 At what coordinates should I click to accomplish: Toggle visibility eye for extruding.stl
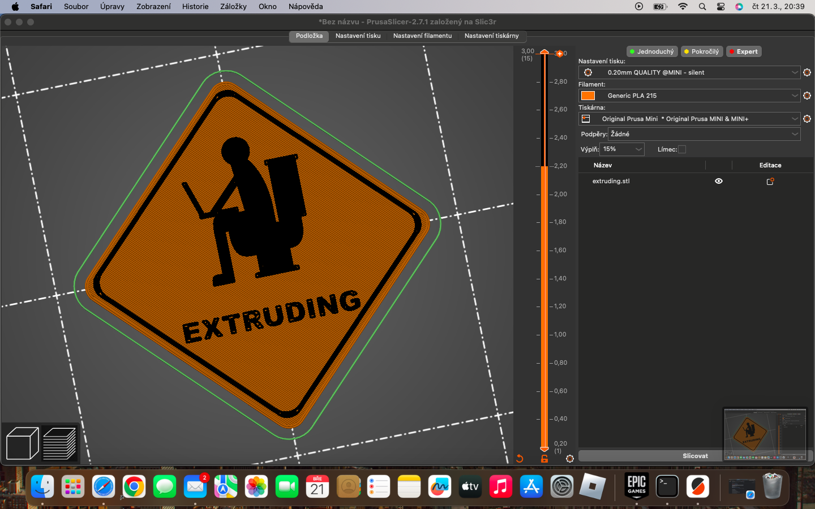coord(719,181)
